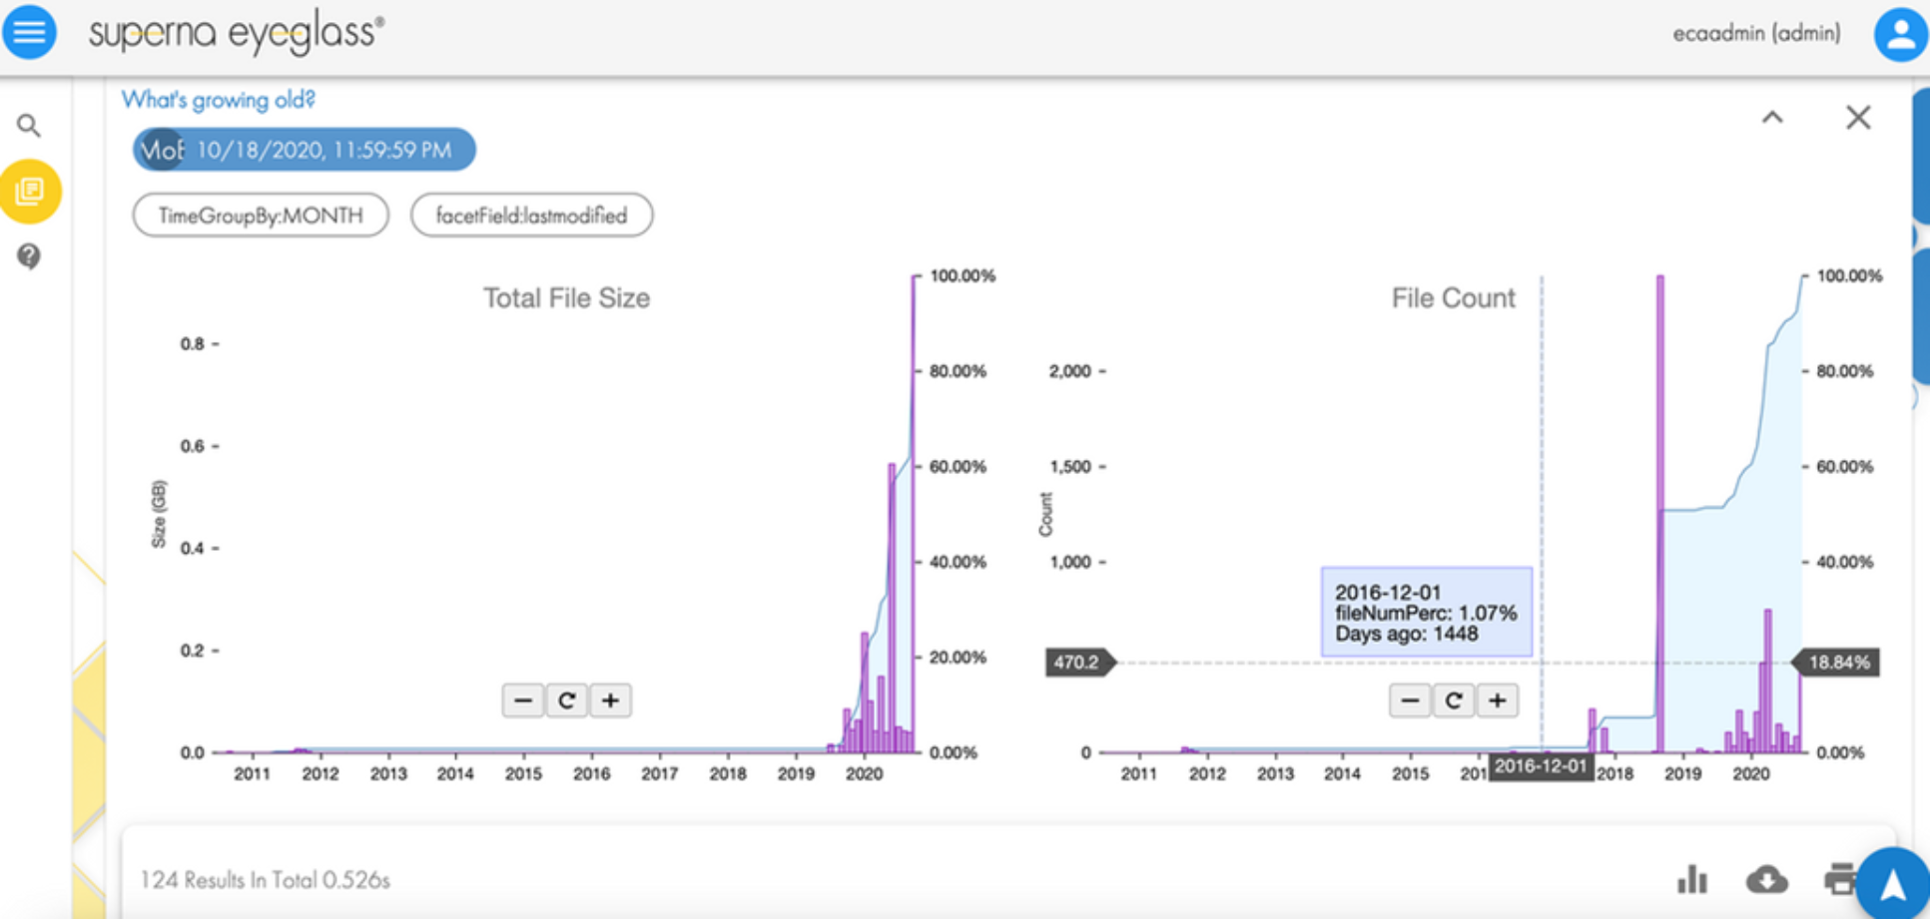Click the TimeGroupBy:MONTH filter chip
Image resolution: width=1931 pixels, height=919 pixels.
261,216
